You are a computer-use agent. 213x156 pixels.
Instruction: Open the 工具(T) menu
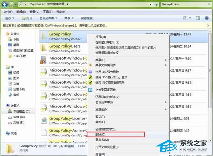pos(48,12)
